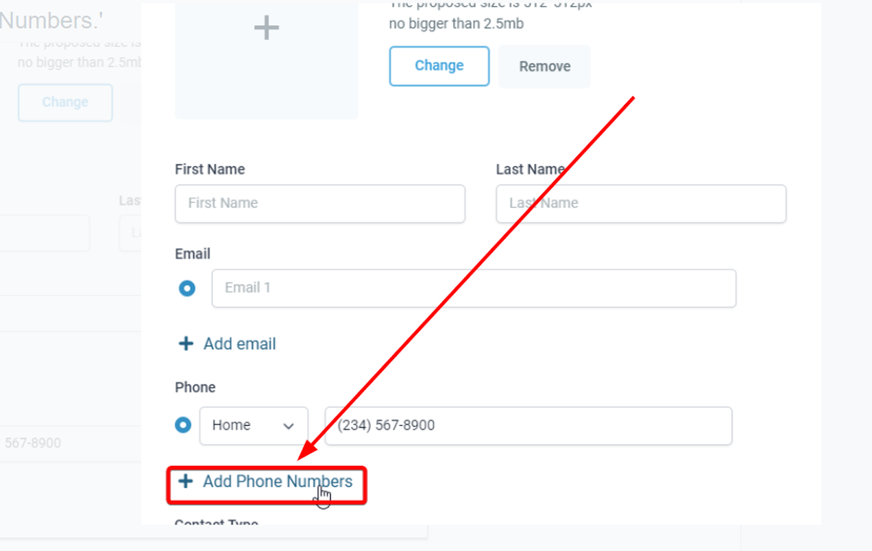Click the Phone section label
Image resolution: width=872 pixels, height=551 pixels.
click(x=195, y=387)
